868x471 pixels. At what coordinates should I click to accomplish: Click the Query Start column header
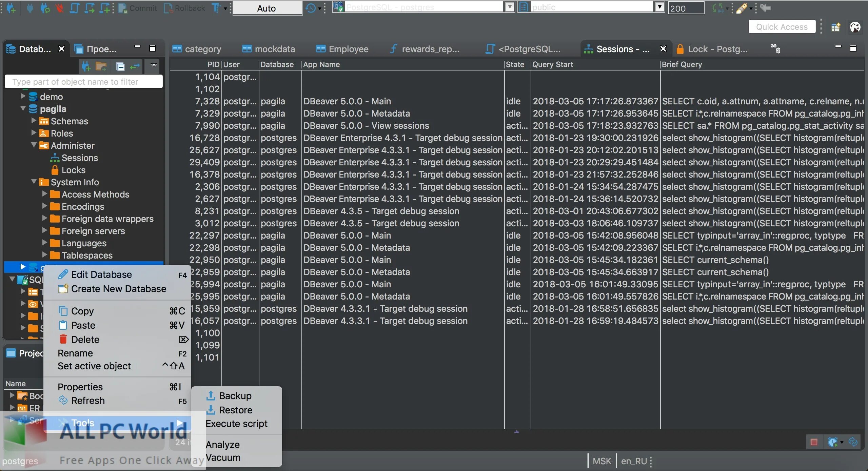tap(553, 64)
